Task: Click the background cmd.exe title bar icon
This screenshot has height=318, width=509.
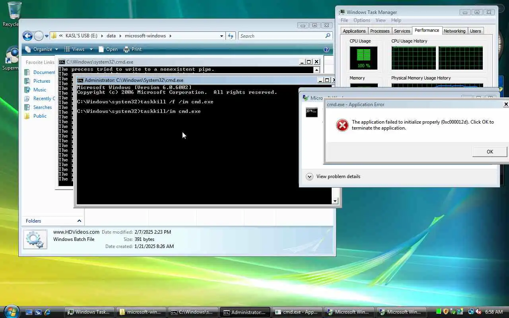Action: point(62,62)
